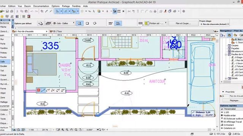Toggle guide lines button in toolbar
Image resolution: width=243 pixels, height=136 pixels.
tap(57, 11)
